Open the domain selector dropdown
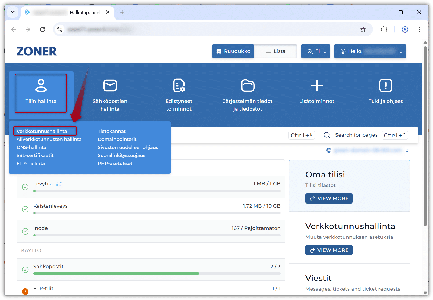This screenshot has width=433, height=300. click(x=367, y=150)
